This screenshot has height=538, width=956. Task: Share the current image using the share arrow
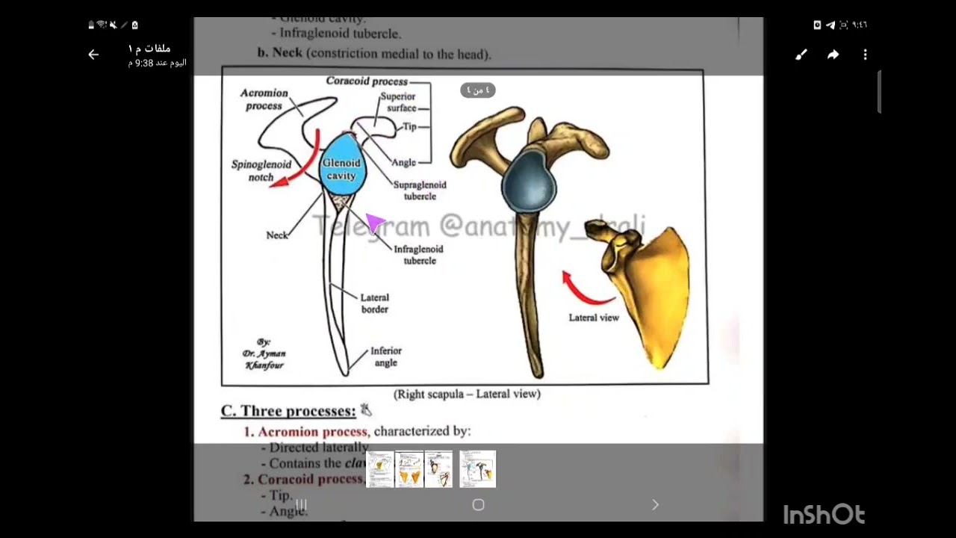click(833, 55)
